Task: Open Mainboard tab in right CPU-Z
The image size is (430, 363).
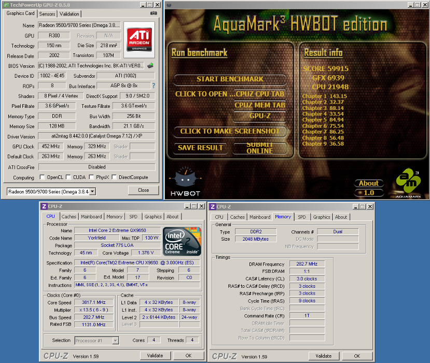Action: pos(260,217)
